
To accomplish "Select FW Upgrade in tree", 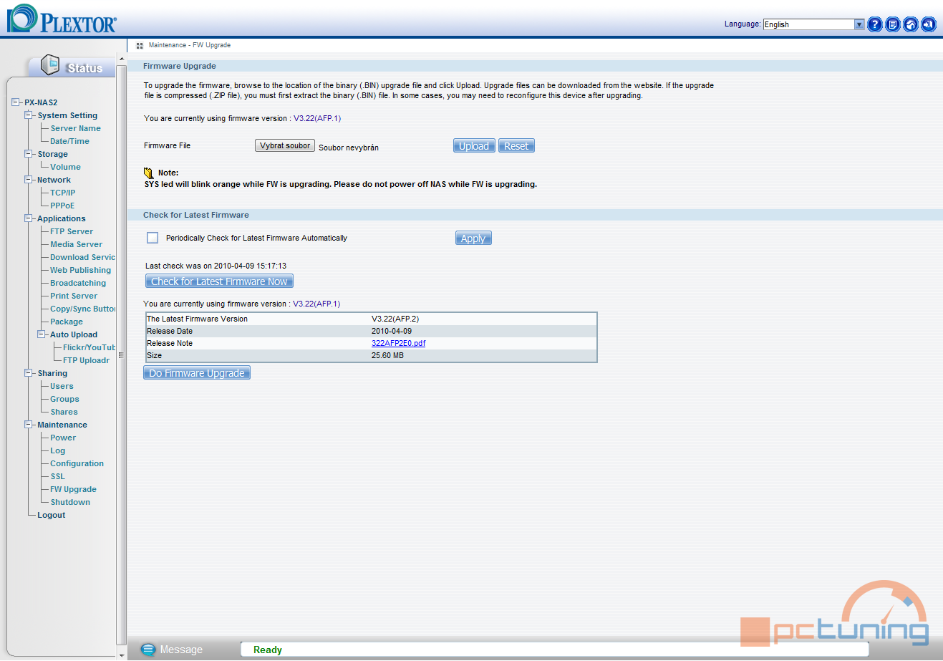I will coord(73,489).
